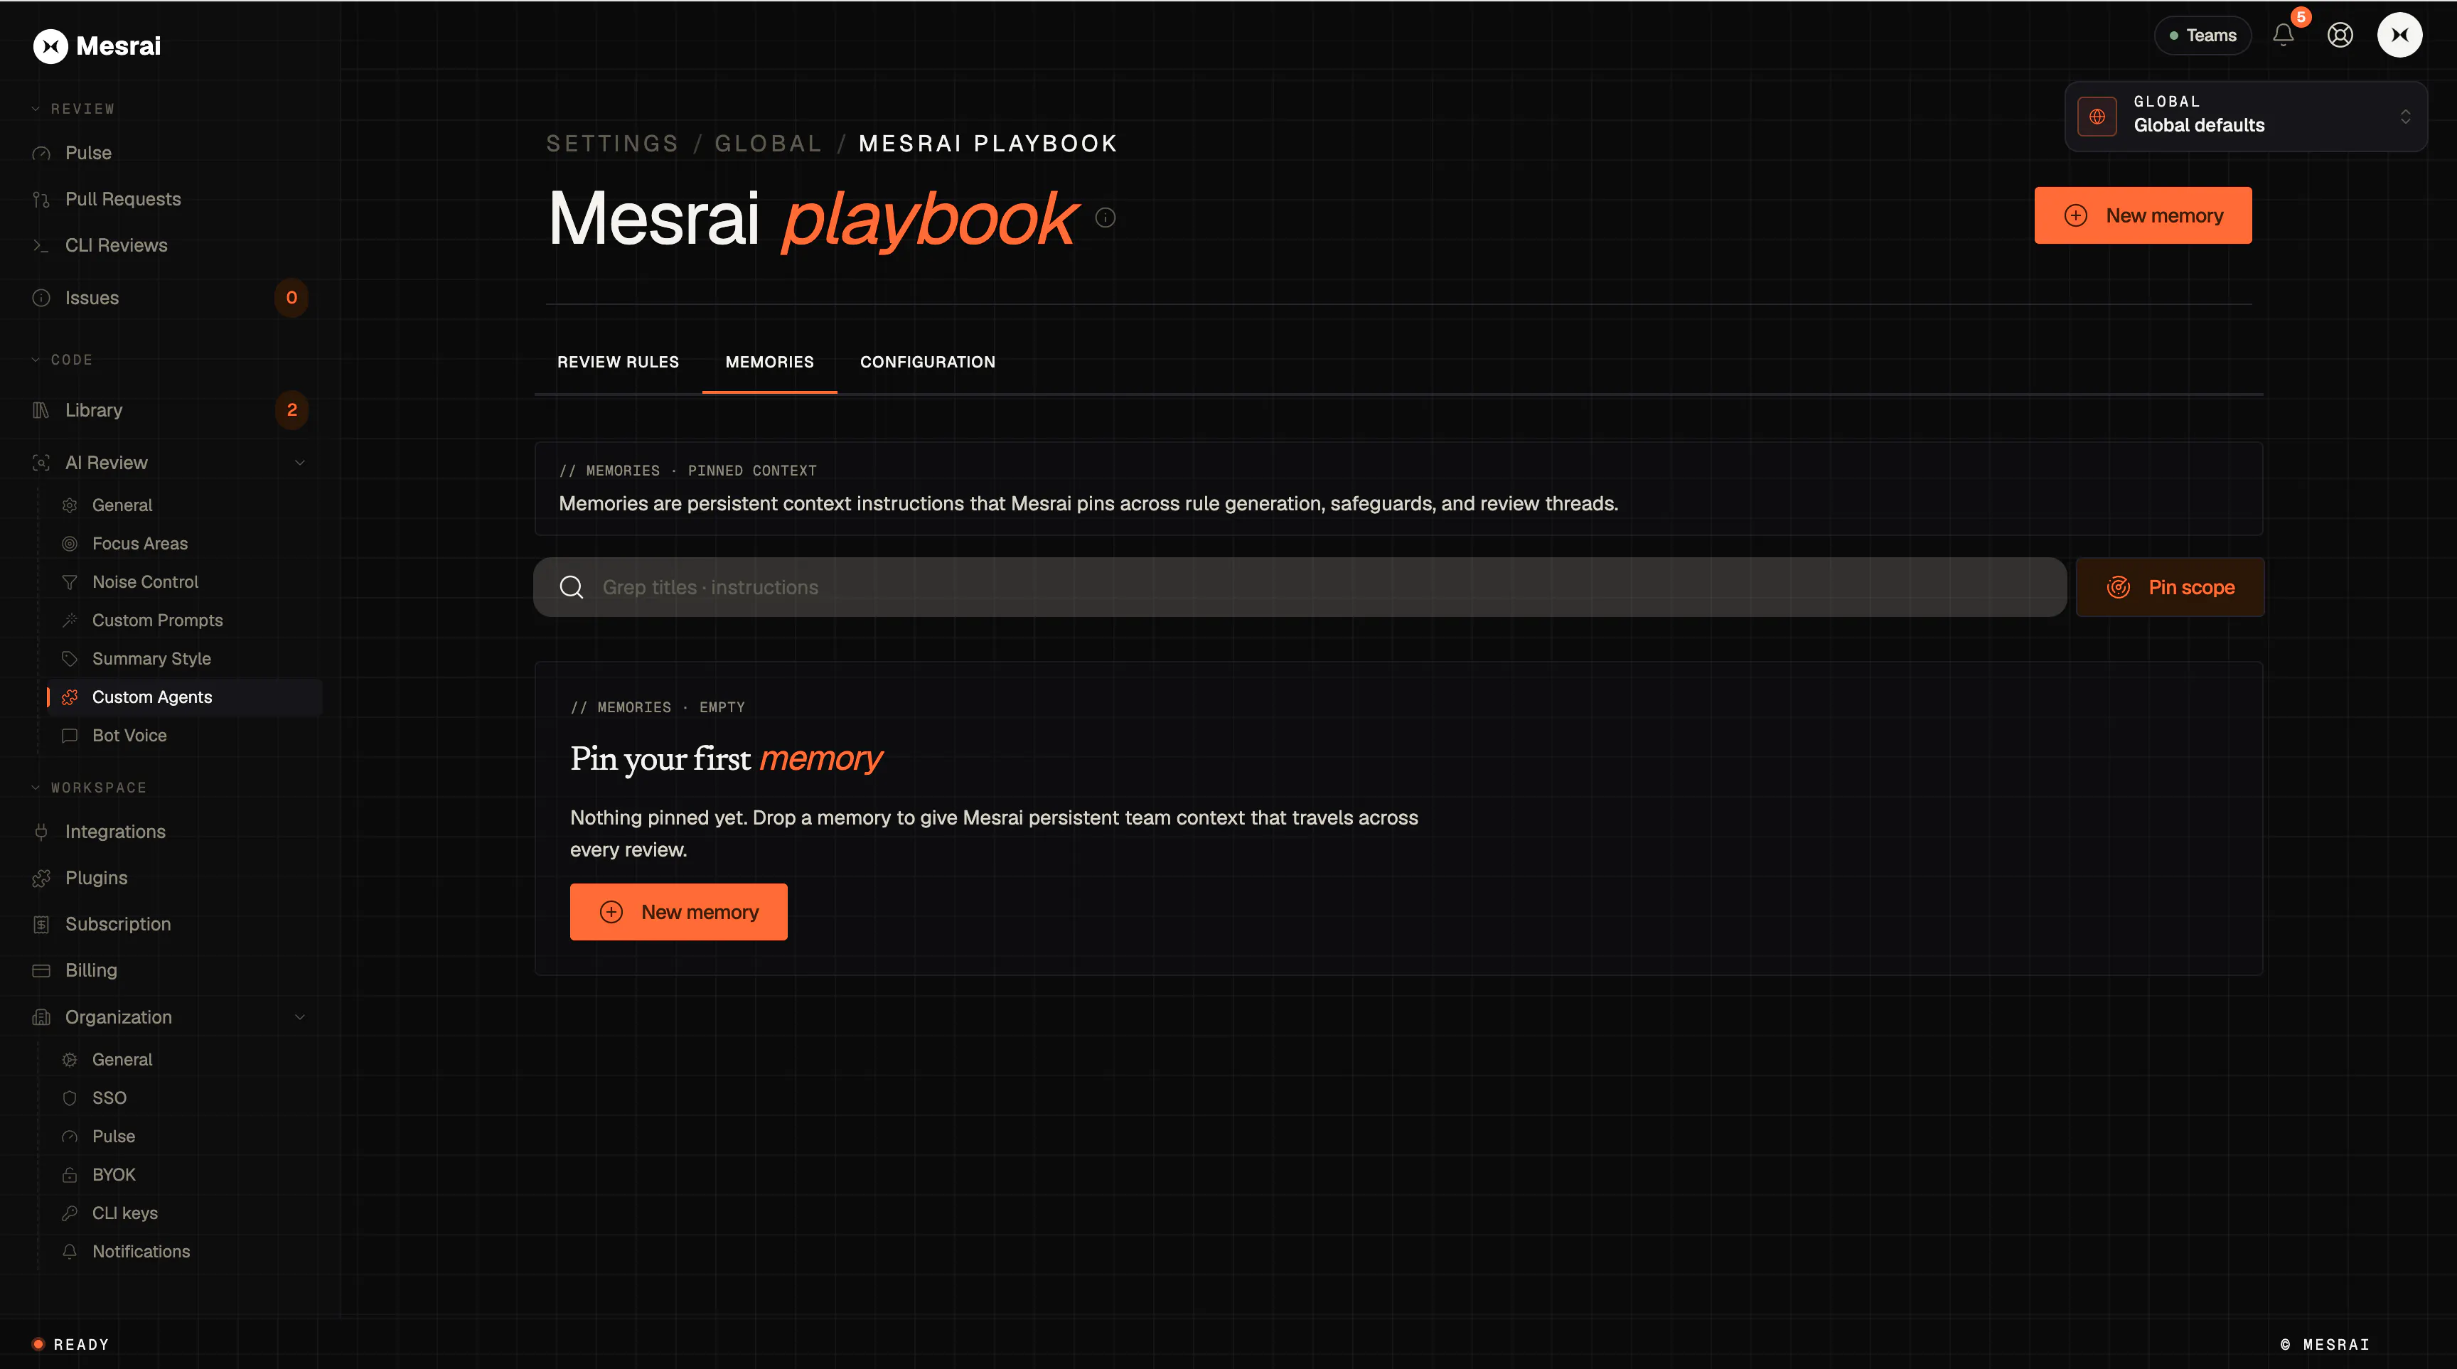Click the SSO shield icon
Viewport: 2457px width, 1369px height.
point(70,1098)
